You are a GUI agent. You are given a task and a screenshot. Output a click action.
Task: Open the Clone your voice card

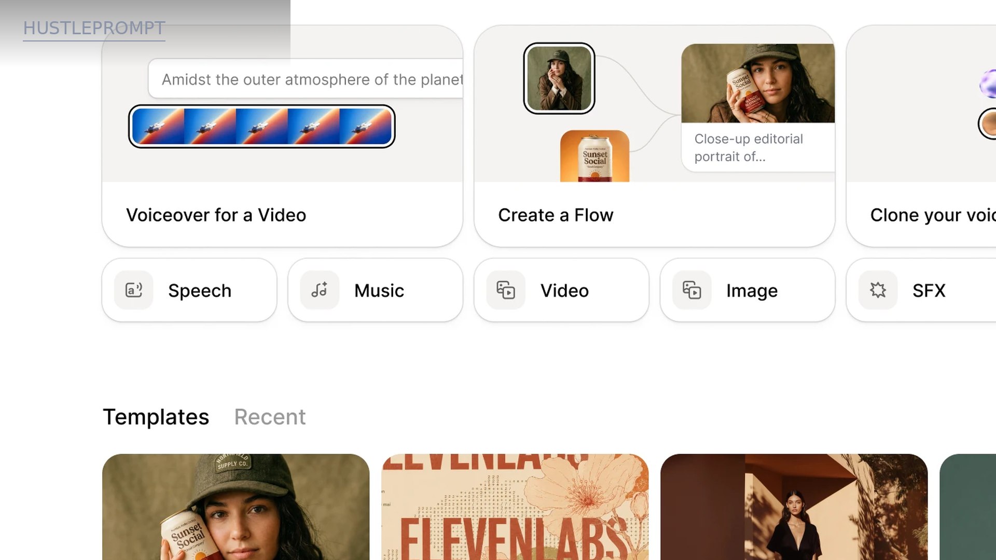coord(921,136)
